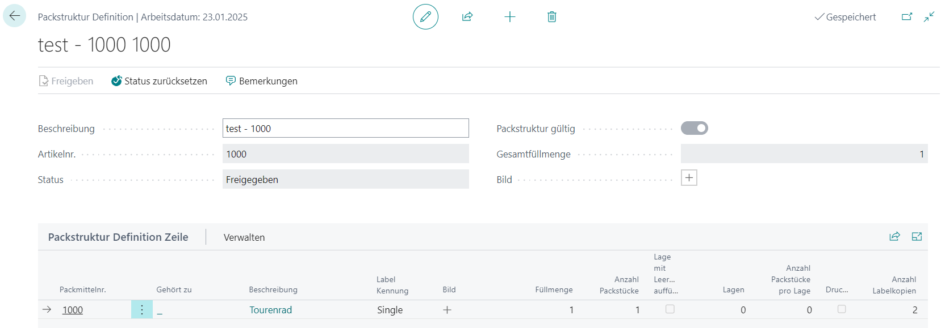Click the back arrow button
Viewport: 941px width, 328px height.
click(14, 16)
